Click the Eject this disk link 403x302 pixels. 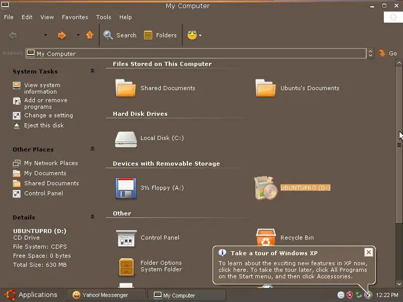click(44, 125)
